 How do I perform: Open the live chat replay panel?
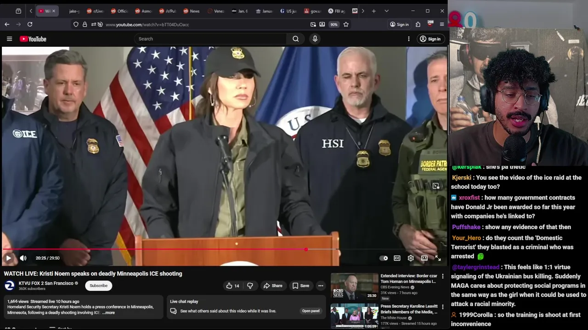point(311,311)
